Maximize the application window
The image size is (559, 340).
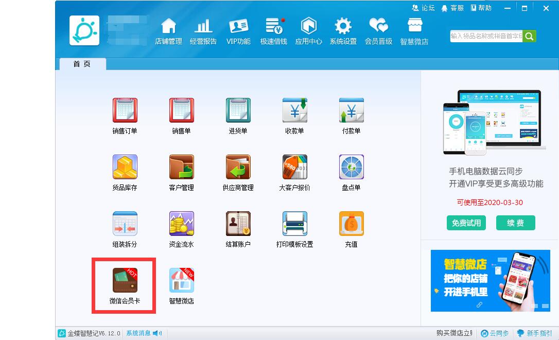coord(525,8)
